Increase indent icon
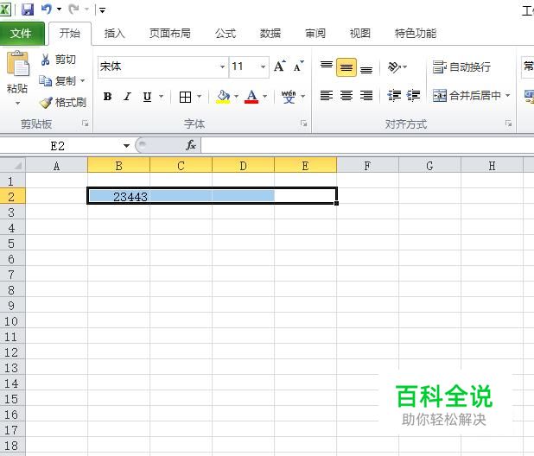Image resolution: width=534 pixels, height=456 pixels. tap(413, 96)
